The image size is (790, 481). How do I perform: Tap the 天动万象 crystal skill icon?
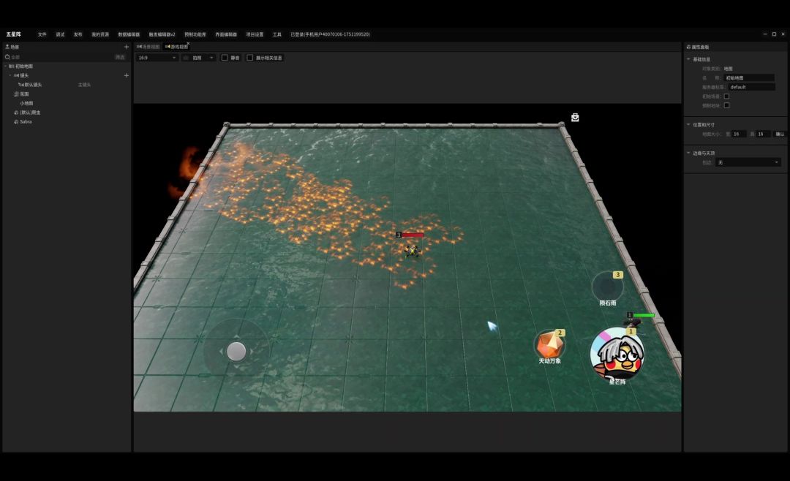point(549,344)
